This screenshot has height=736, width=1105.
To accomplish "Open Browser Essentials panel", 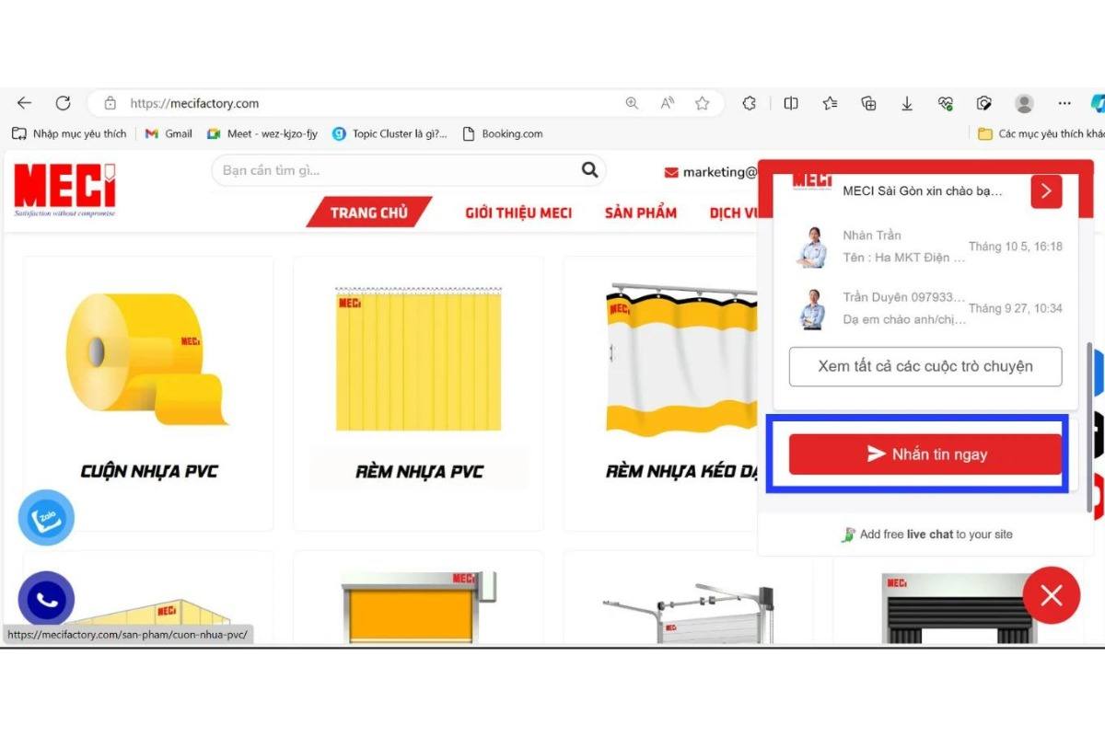I will 946,103.
